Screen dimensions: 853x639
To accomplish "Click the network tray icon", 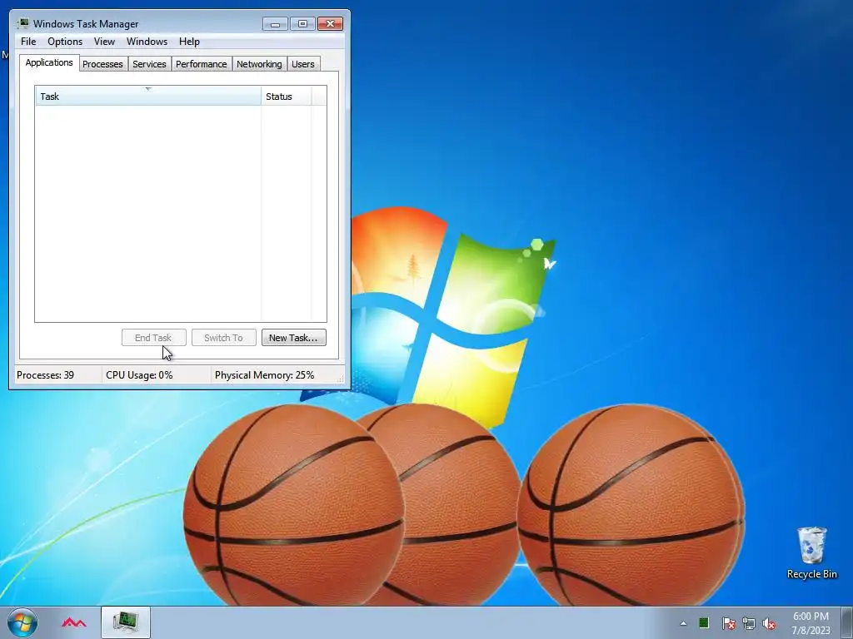I will pyautogui.click(x=749, y=623).
